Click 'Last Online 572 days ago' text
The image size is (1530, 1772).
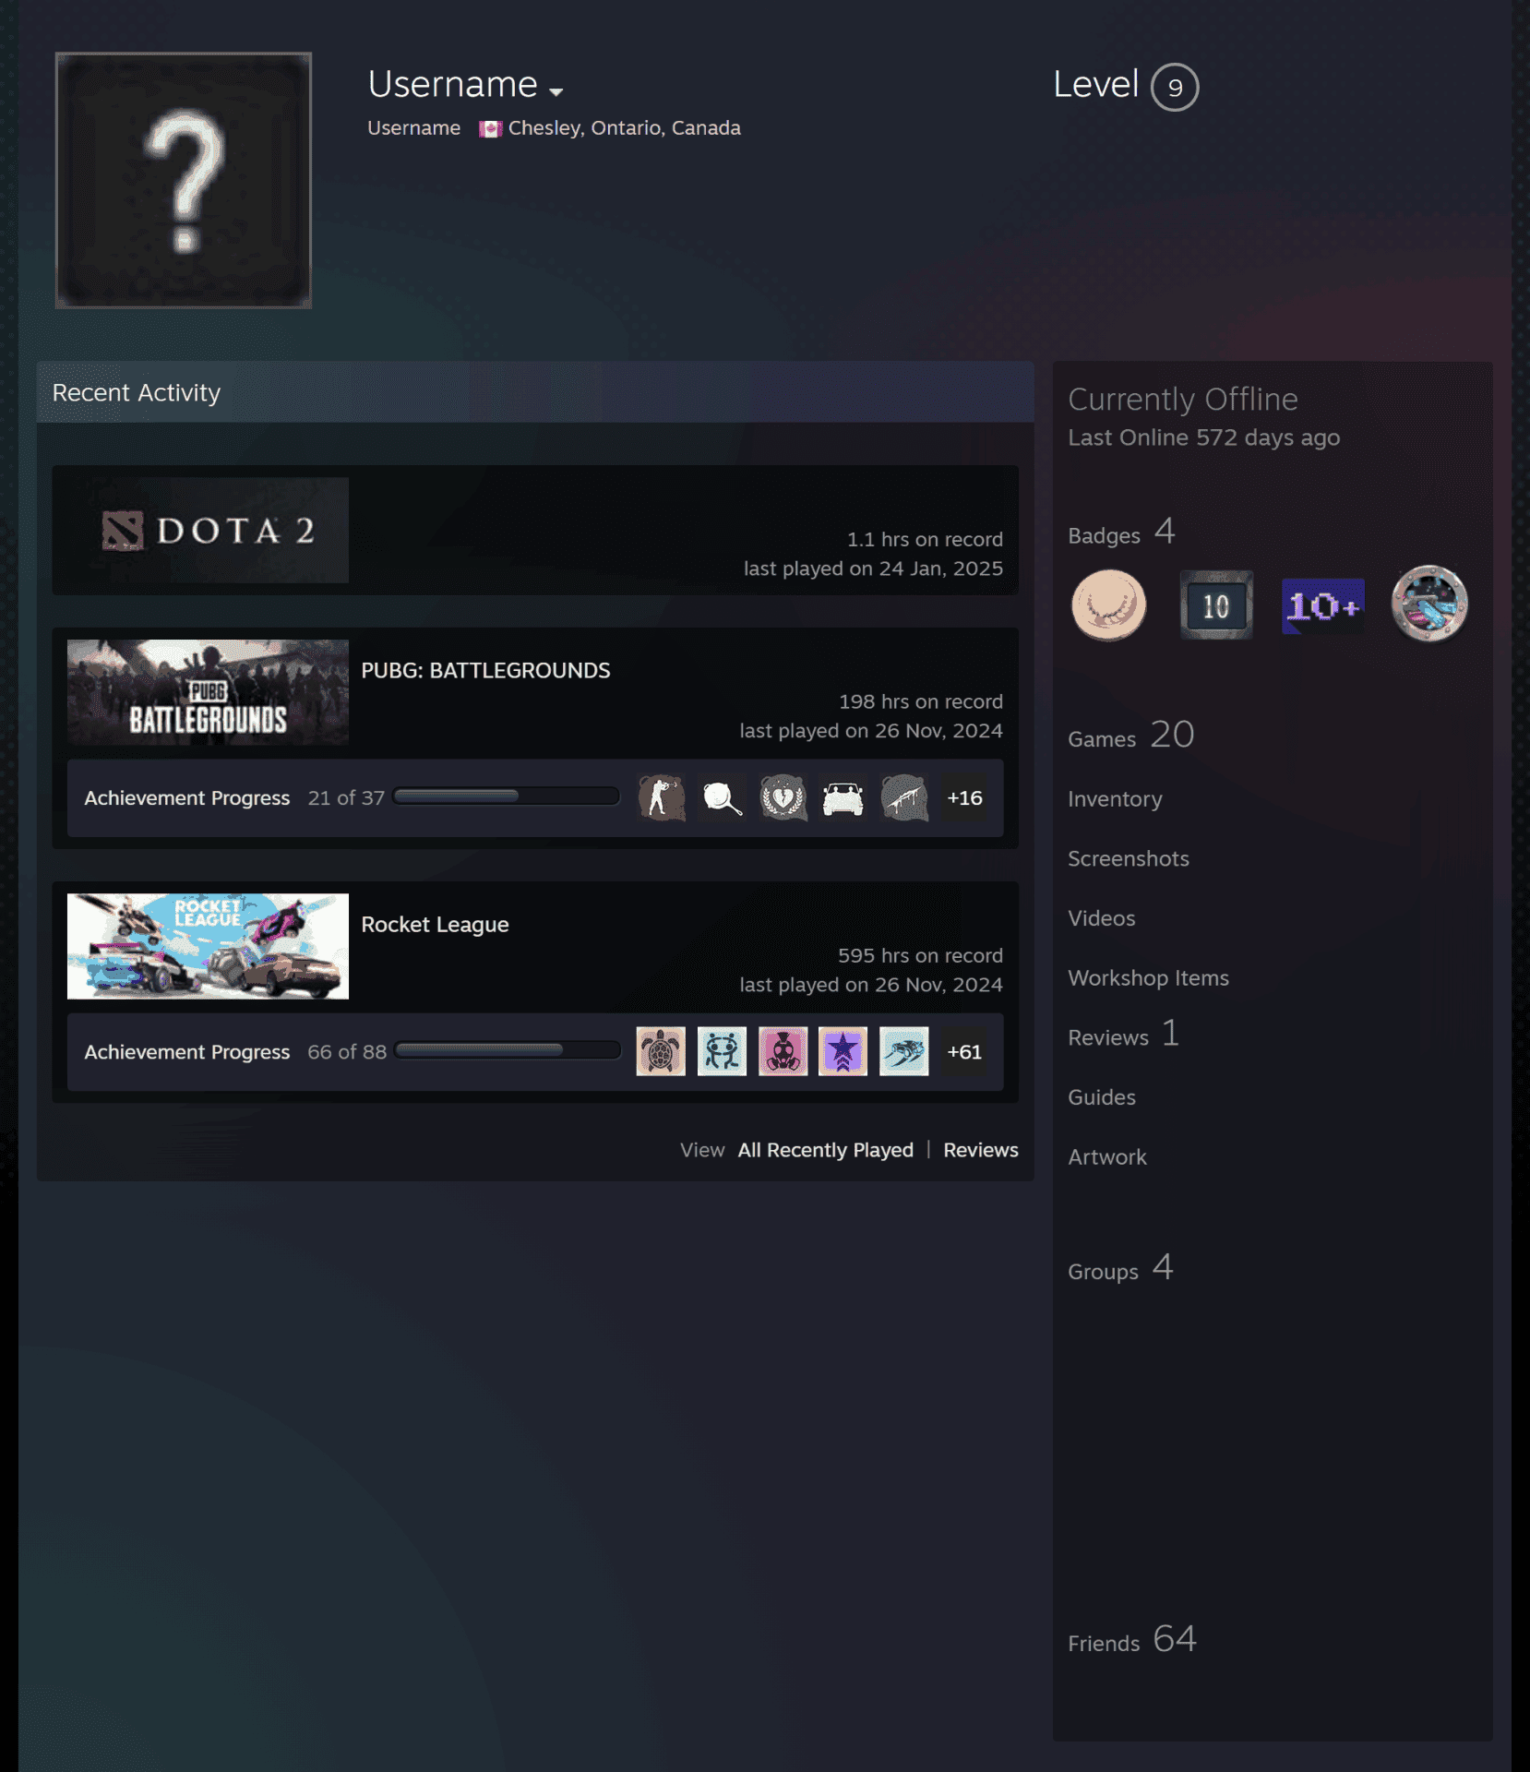tap(1203, 437)
